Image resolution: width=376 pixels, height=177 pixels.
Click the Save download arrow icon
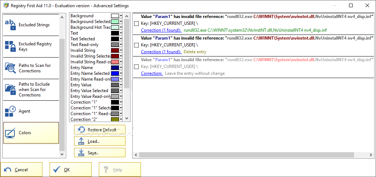tap(81, 153)
